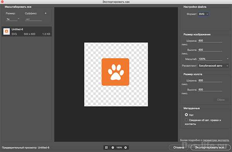This screenshot has width=232, height=152.
Task: Click the Размер холста heading
Action: pos(193,74)
